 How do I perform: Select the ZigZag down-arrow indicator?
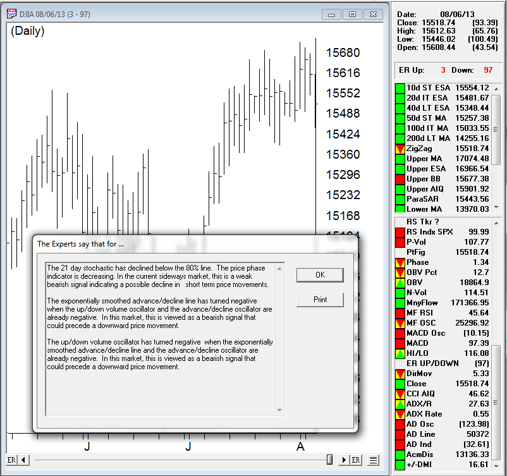pyautogui.click(x=400, y=149)
